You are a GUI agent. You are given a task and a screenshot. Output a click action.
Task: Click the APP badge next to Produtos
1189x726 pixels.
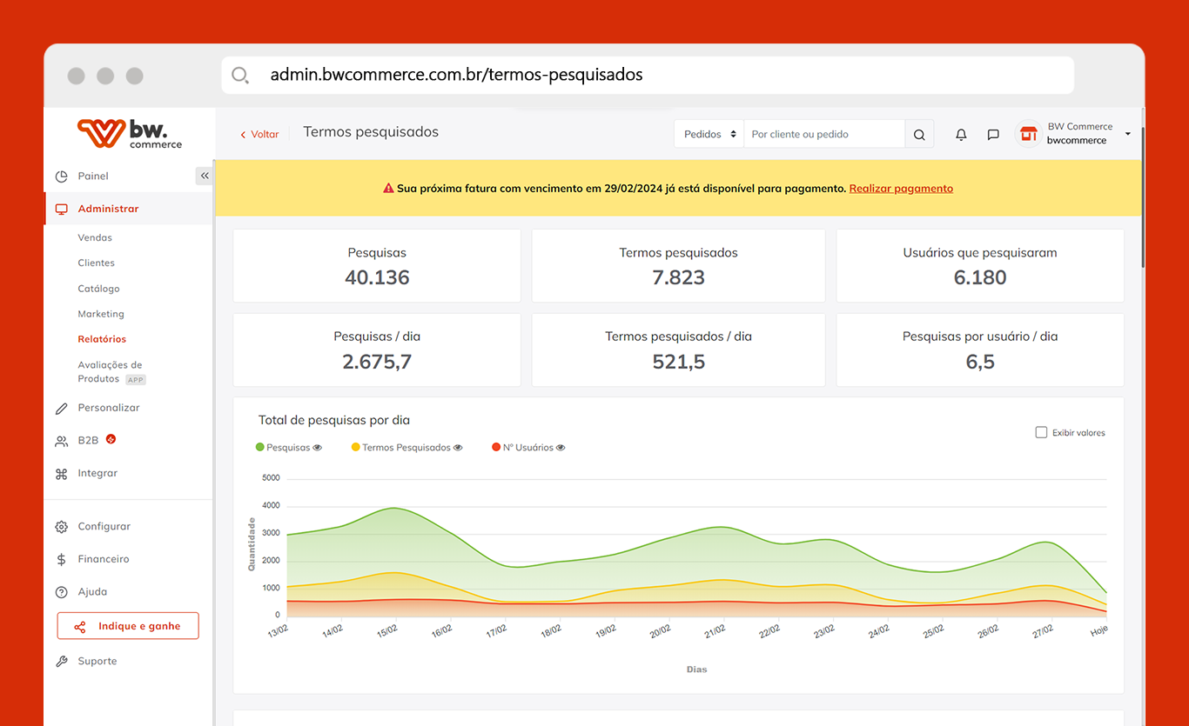click(136, 380)
